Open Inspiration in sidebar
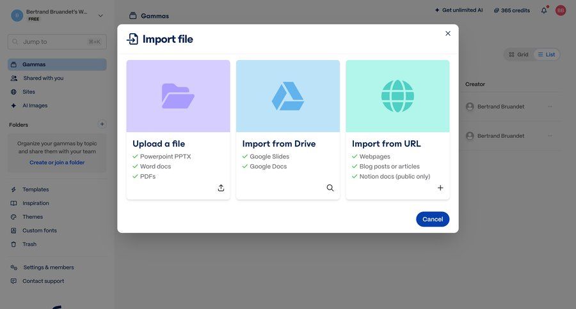This screenshot has height=309, width=576. (35, 203)
